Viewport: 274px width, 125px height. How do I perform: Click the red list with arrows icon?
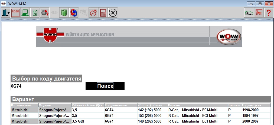pyautogui.click(x=259, y=13)
